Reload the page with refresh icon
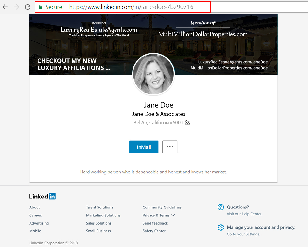Screen dimensions: 308x247 coord(28,7)
